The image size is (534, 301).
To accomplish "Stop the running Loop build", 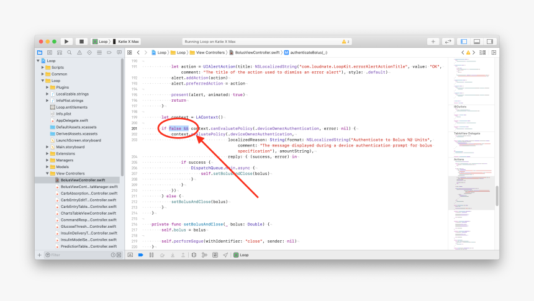I will click(x=81, y=42).
